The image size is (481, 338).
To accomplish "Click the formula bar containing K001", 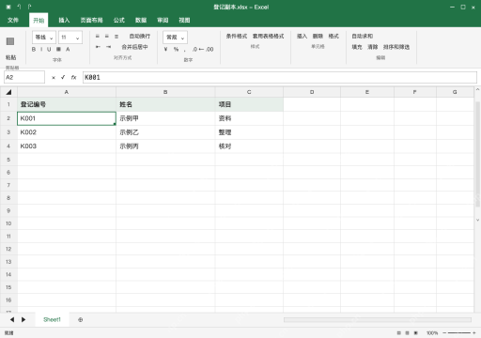I will click(x=280, y=77).
